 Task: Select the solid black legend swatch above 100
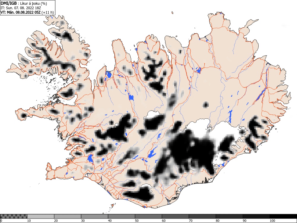click(x=283, y=216)
